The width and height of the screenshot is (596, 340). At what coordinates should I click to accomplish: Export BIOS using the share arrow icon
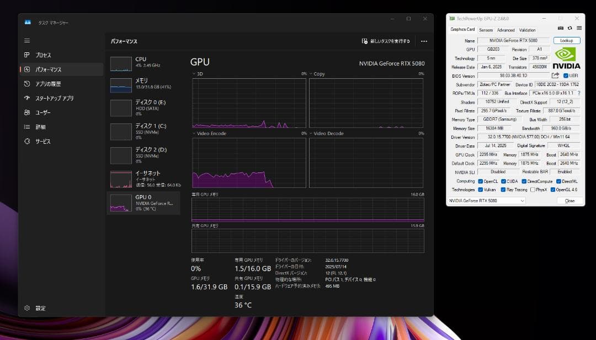556,75
